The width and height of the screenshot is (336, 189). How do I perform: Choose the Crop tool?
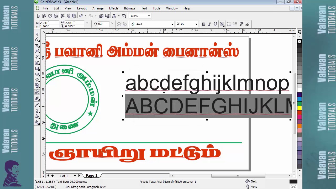click(37, 45)
